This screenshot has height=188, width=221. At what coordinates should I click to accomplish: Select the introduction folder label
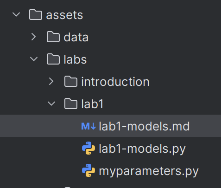point(115,82)
